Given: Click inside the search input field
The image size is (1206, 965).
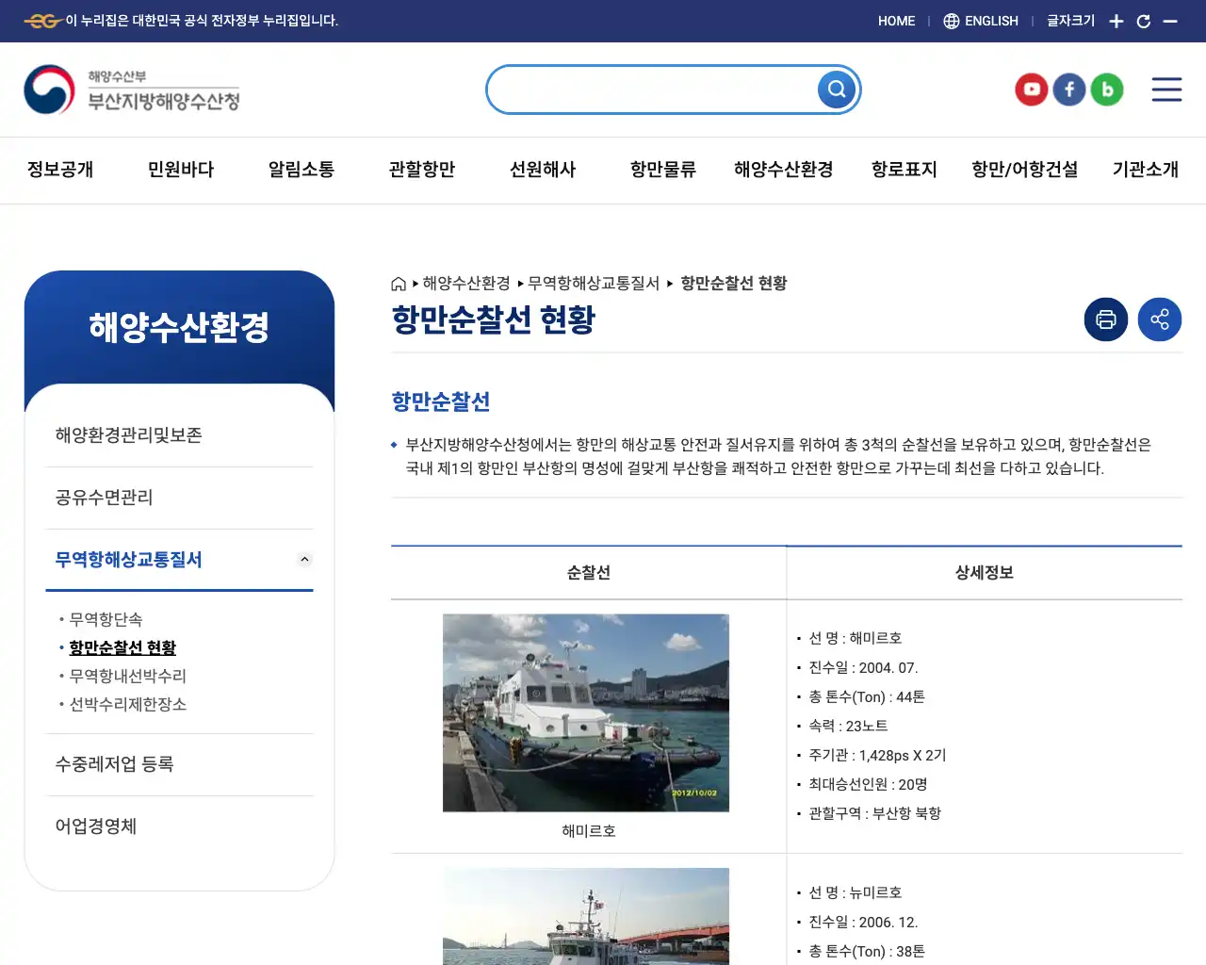Looking at the screenshot, I should (x=652, y=90).
